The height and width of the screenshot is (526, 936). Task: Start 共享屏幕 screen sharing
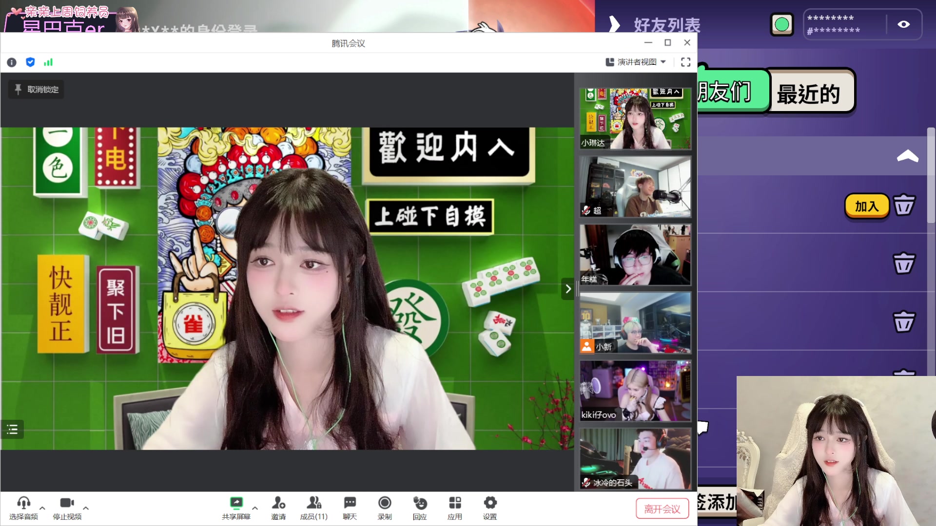click(236, 507)
